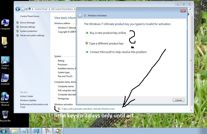The height and width of the screenshot is (134, 207).
Task: Click the keys icon beside activation status
Action: click(x=59, y=109)
